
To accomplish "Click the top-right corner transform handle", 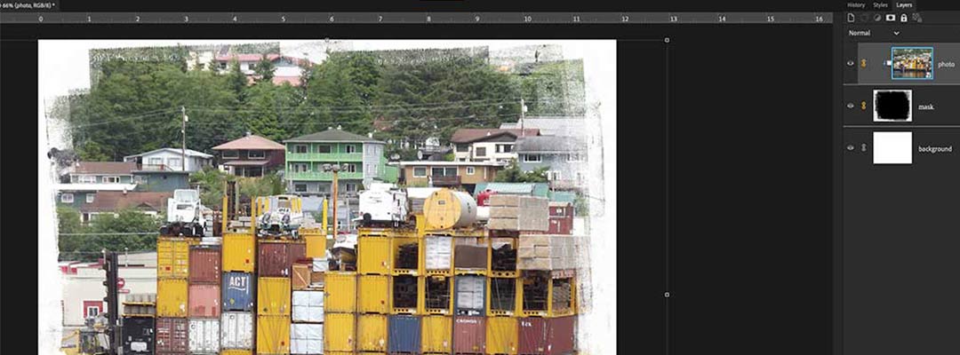I will (x=667, y=40).
